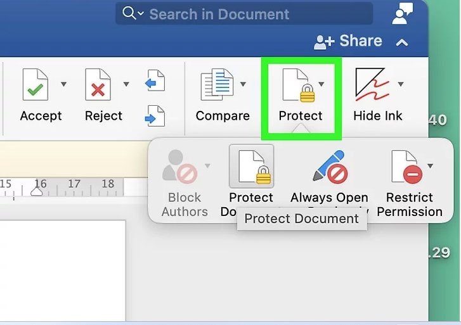Click the Hide Ink icon

(x=372, y=85)
